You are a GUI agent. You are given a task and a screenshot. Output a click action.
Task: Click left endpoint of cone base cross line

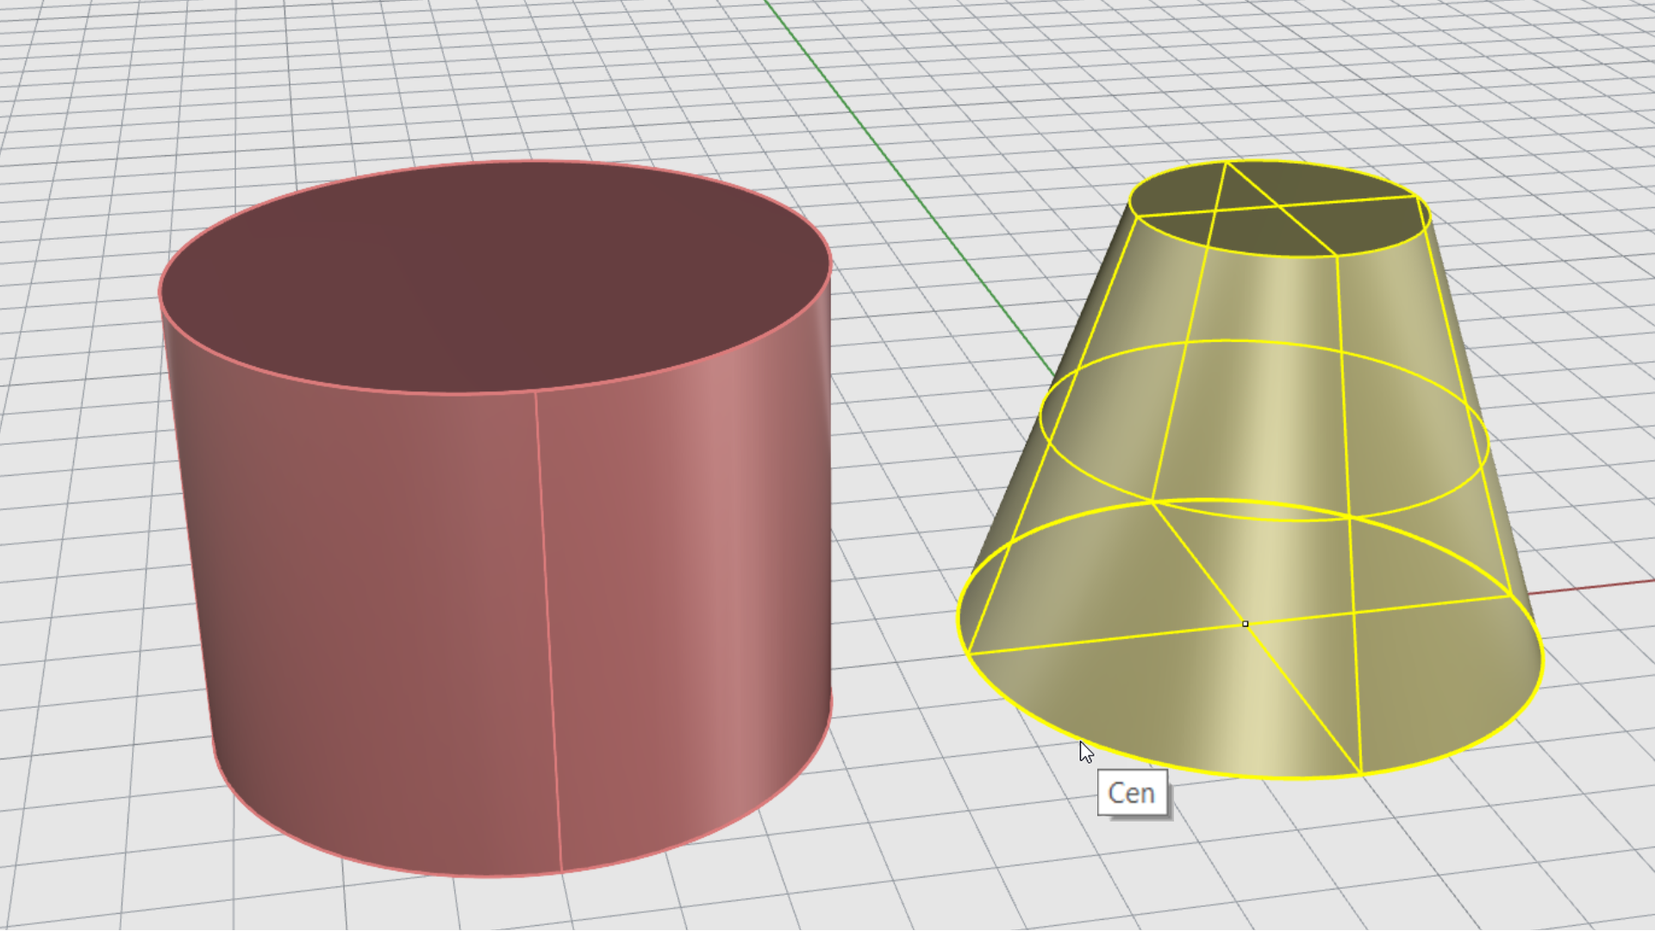tap(970, 654)
